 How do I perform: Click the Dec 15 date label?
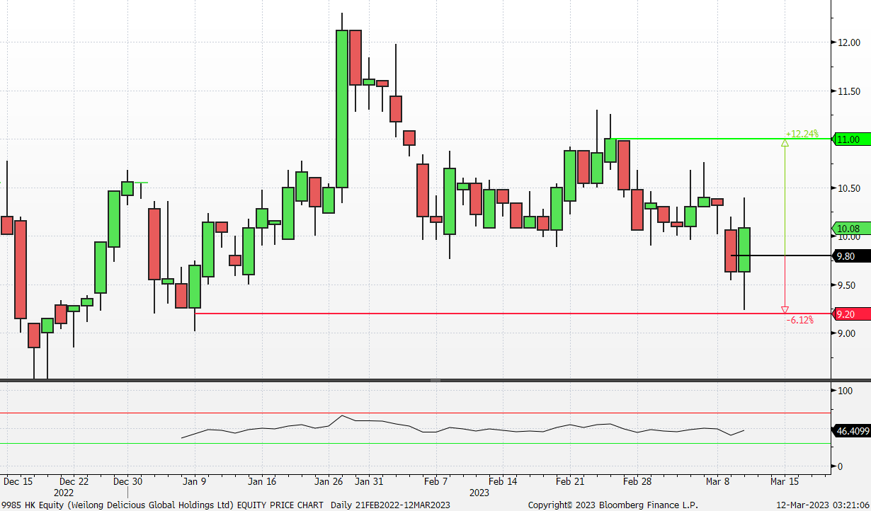18,481
